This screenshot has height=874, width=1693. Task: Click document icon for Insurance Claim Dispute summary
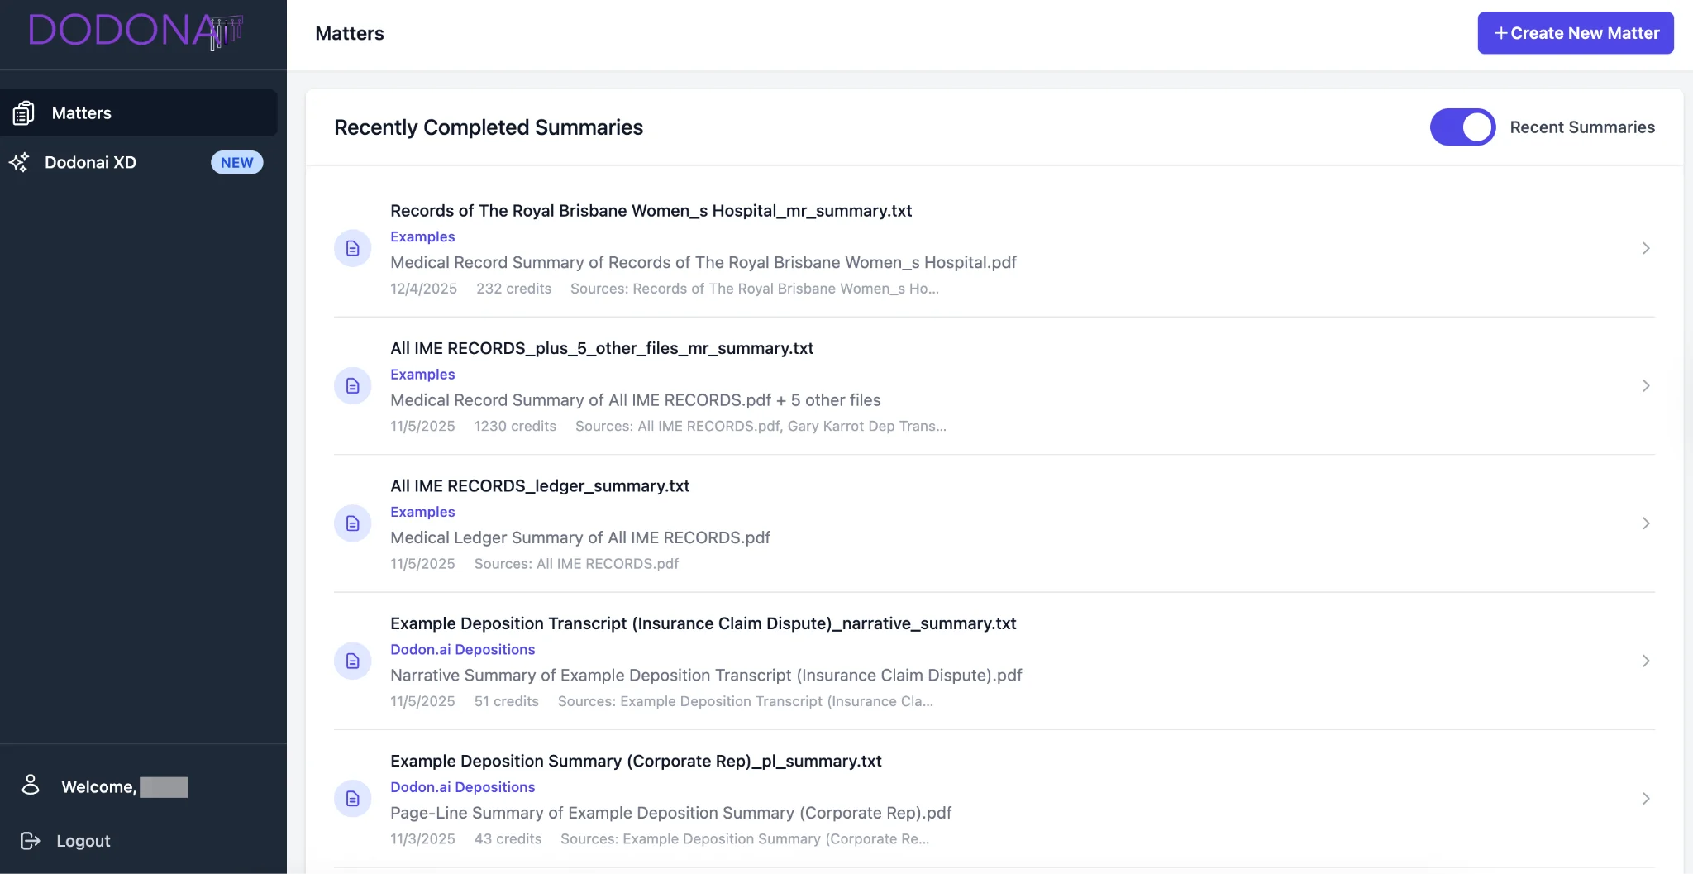click(x=352, y=661)
